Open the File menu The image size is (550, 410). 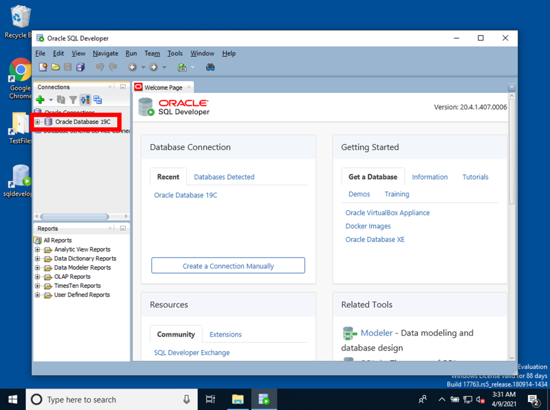[x=40, y=54]
